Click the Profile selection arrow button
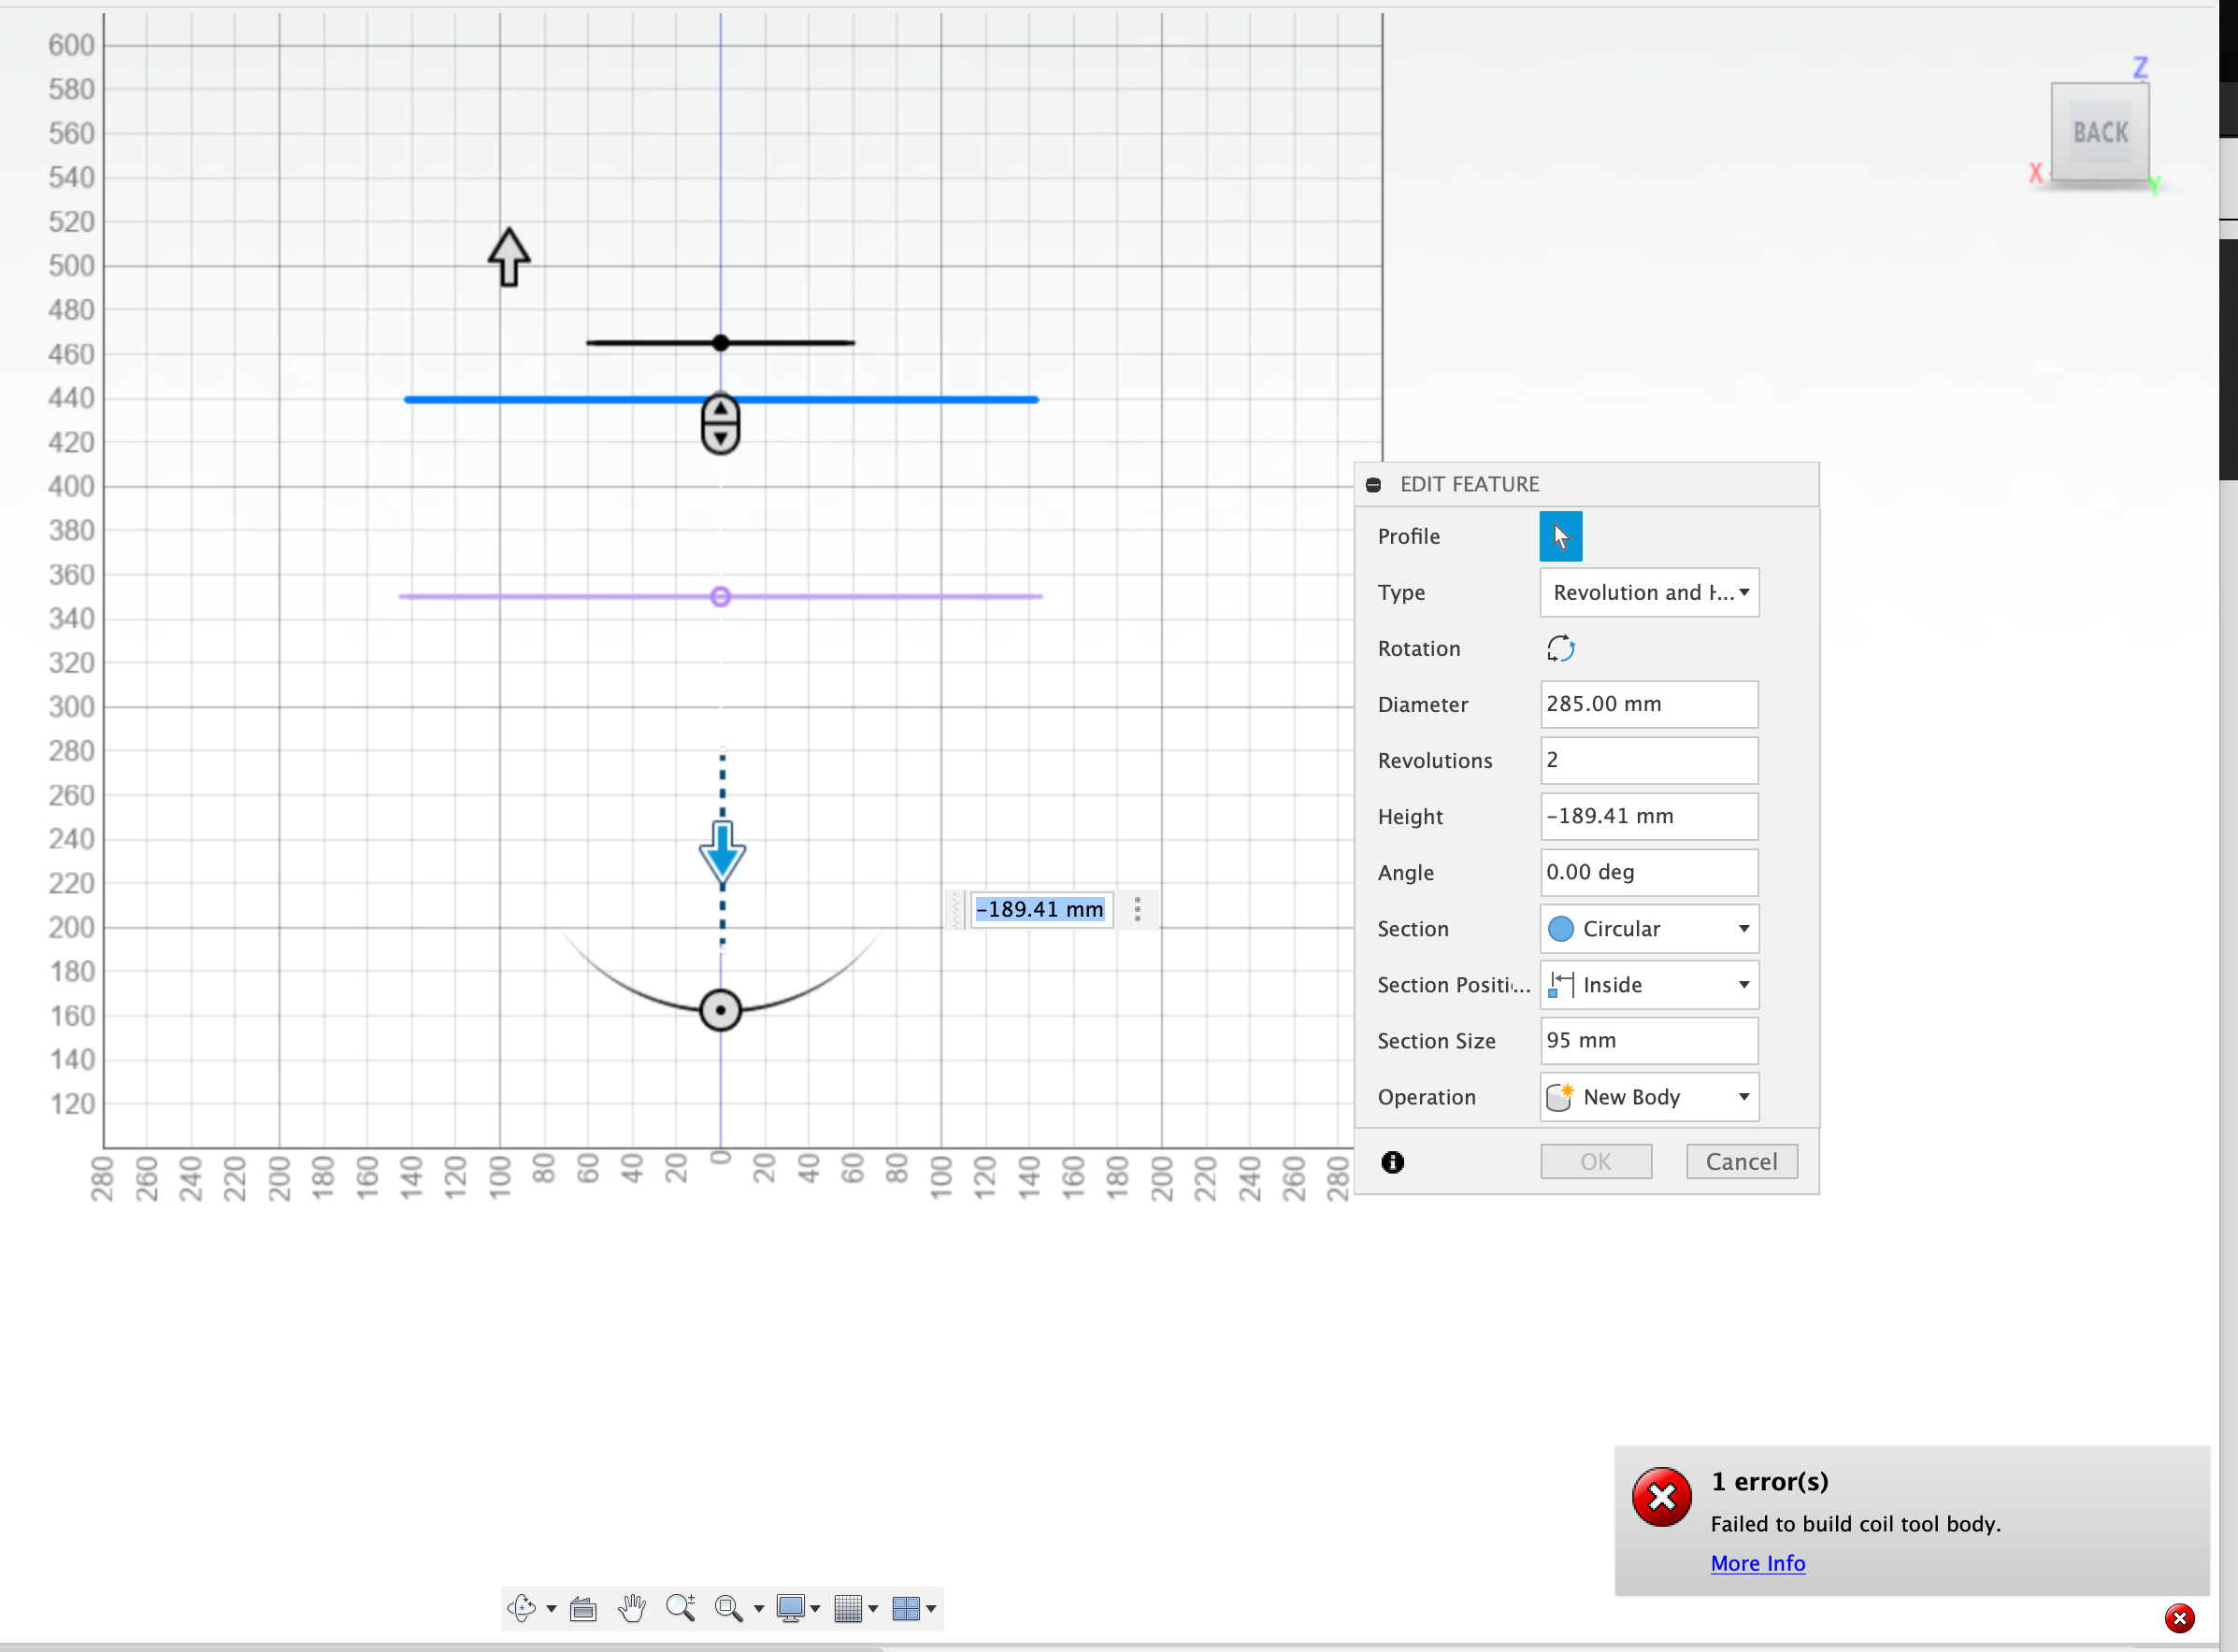Screen dimensions: 2238x1652 click(1559, 536)
